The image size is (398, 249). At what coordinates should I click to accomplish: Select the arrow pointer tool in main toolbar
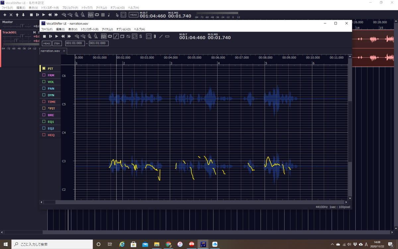pyautogui.click(x=117, y=15)
